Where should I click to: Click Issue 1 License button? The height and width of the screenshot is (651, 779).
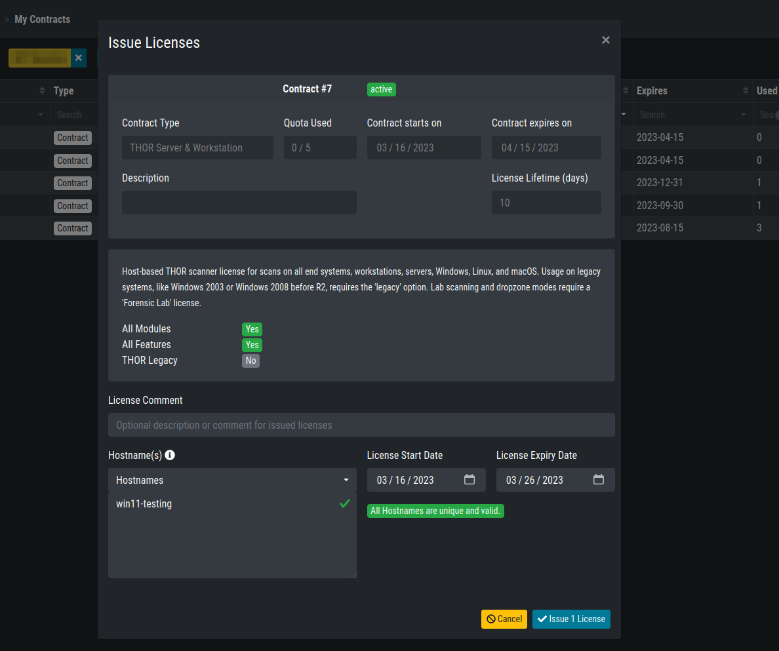[x=571, y=619]
